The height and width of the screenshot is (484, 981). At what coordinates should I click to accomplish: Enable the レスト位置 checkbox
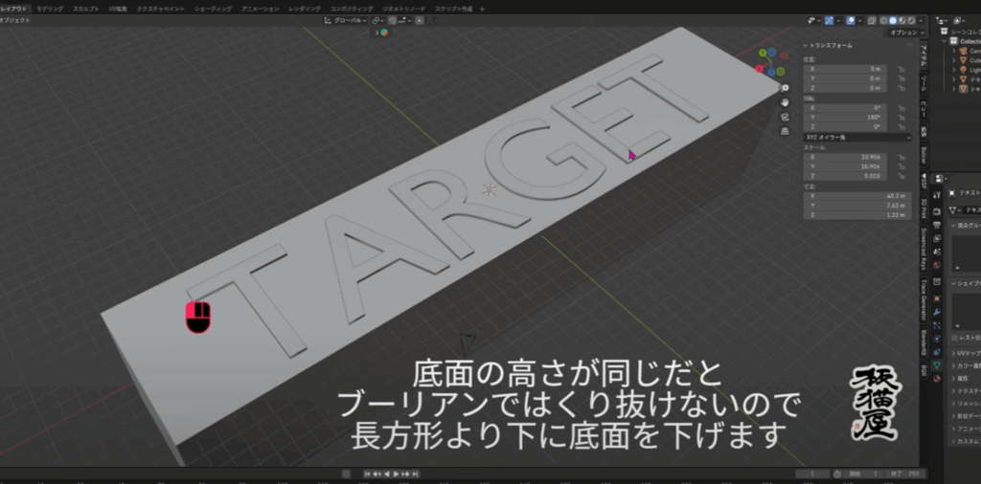pyautogui.click(x=955, y=338)
